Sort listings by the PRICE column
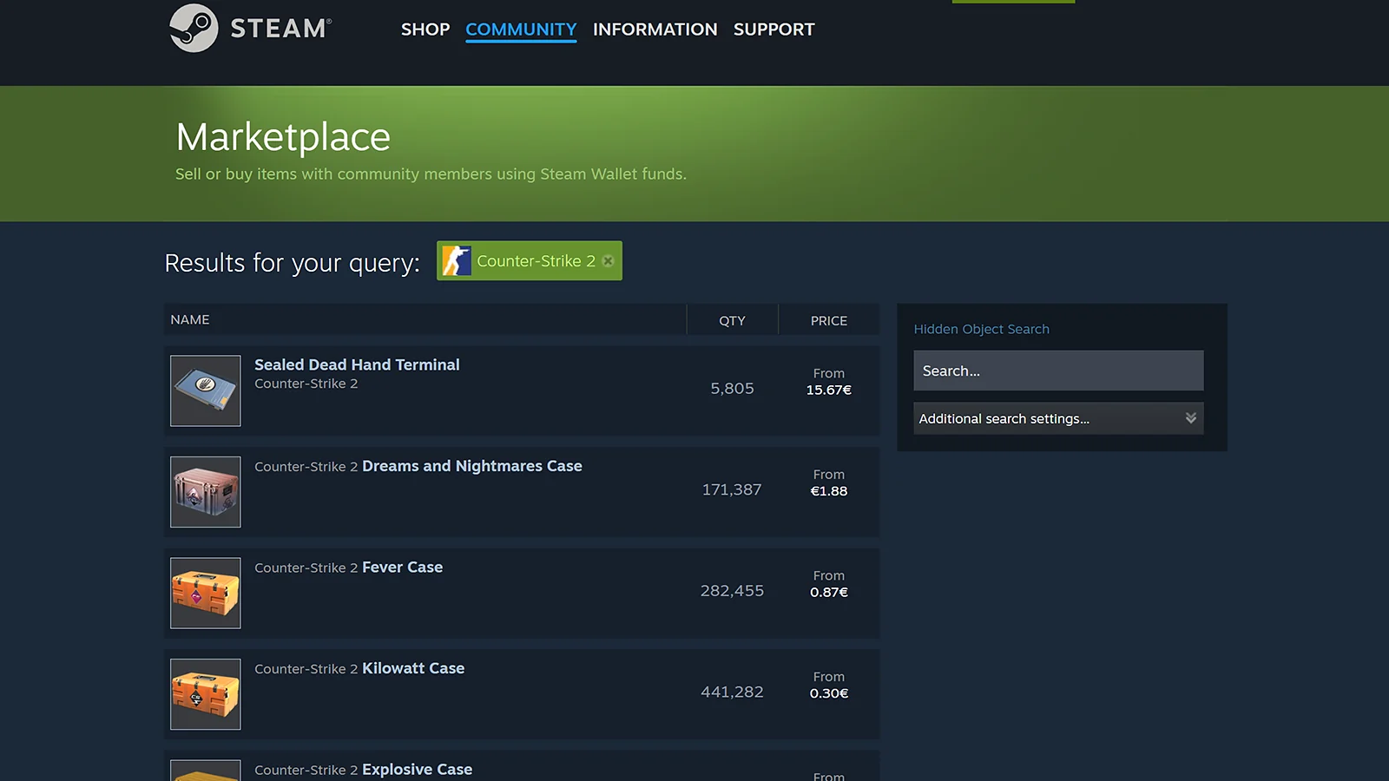This screenshot has width=1389, height=781. pyautogui.click(x=828, y=319)
